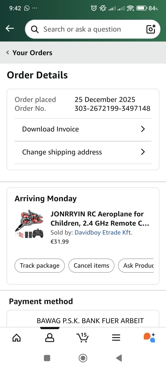Expand the Download Invoice row
Image resolution: width=166 pixels, height=369 pixels.
coord(83,129)
